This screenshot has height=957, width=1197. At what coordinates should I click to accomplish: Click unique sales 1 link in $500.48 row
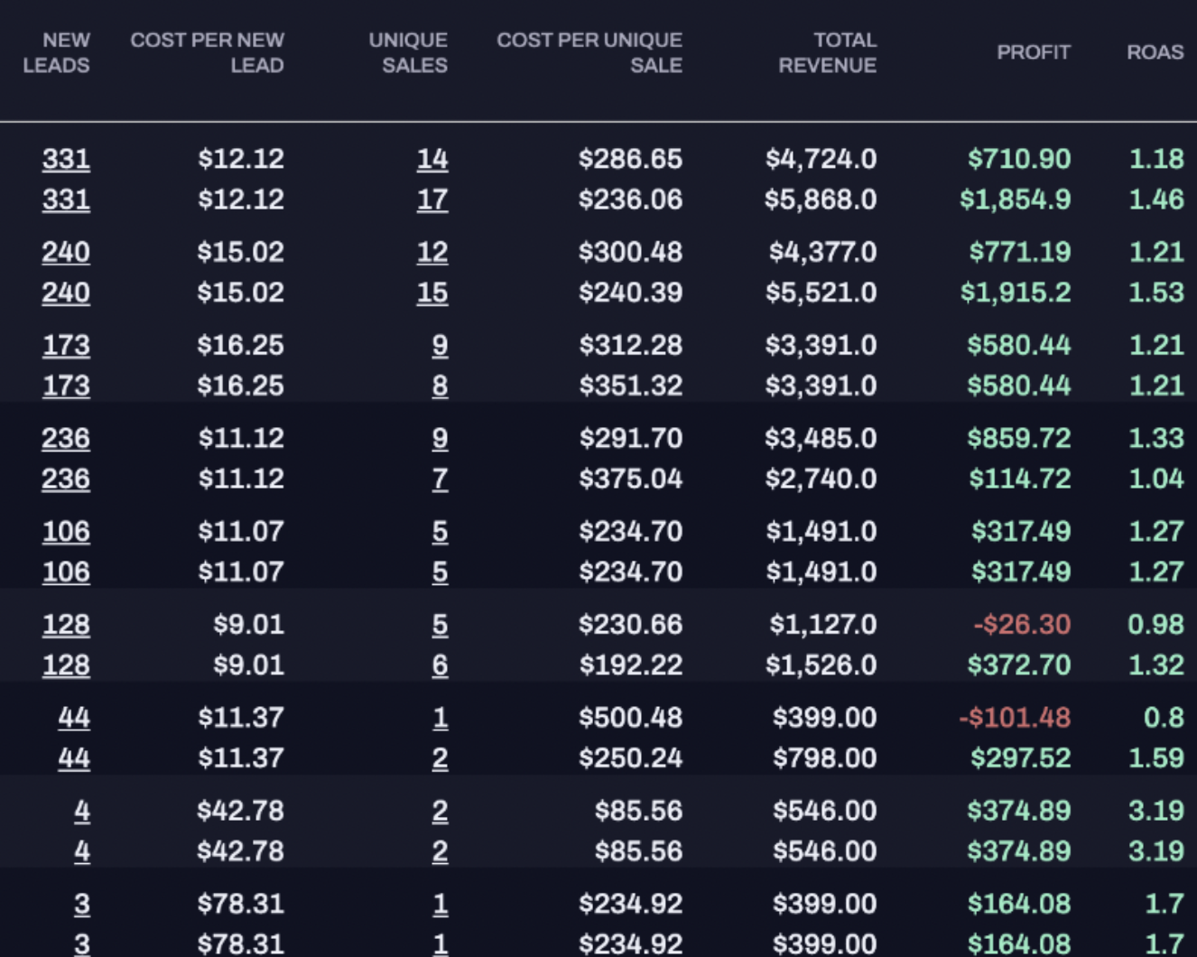(441, 718)
